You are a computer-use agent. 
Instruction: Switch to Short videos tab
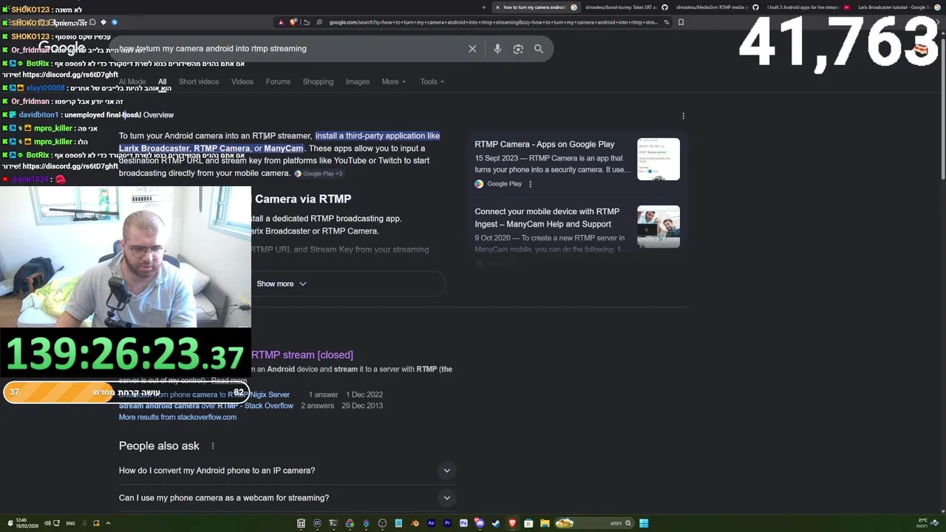199,82
